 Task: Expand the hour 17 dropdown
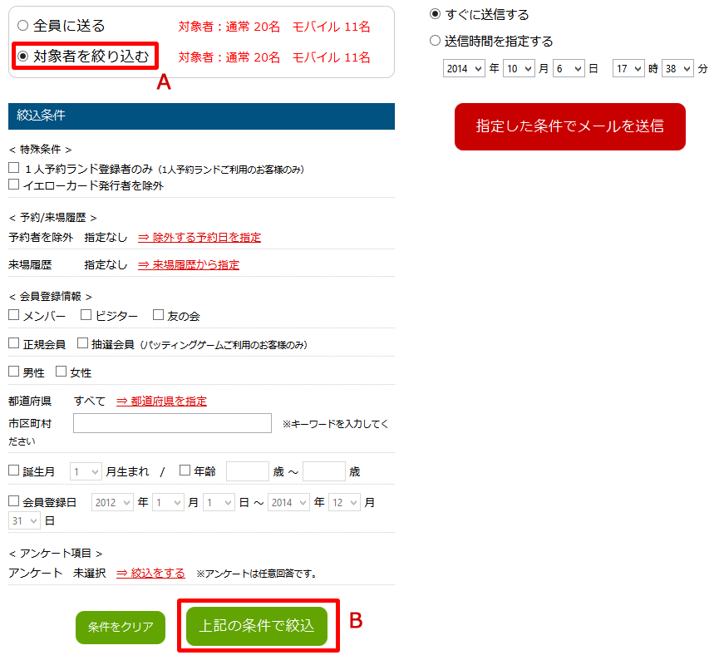tap(628, 68)
